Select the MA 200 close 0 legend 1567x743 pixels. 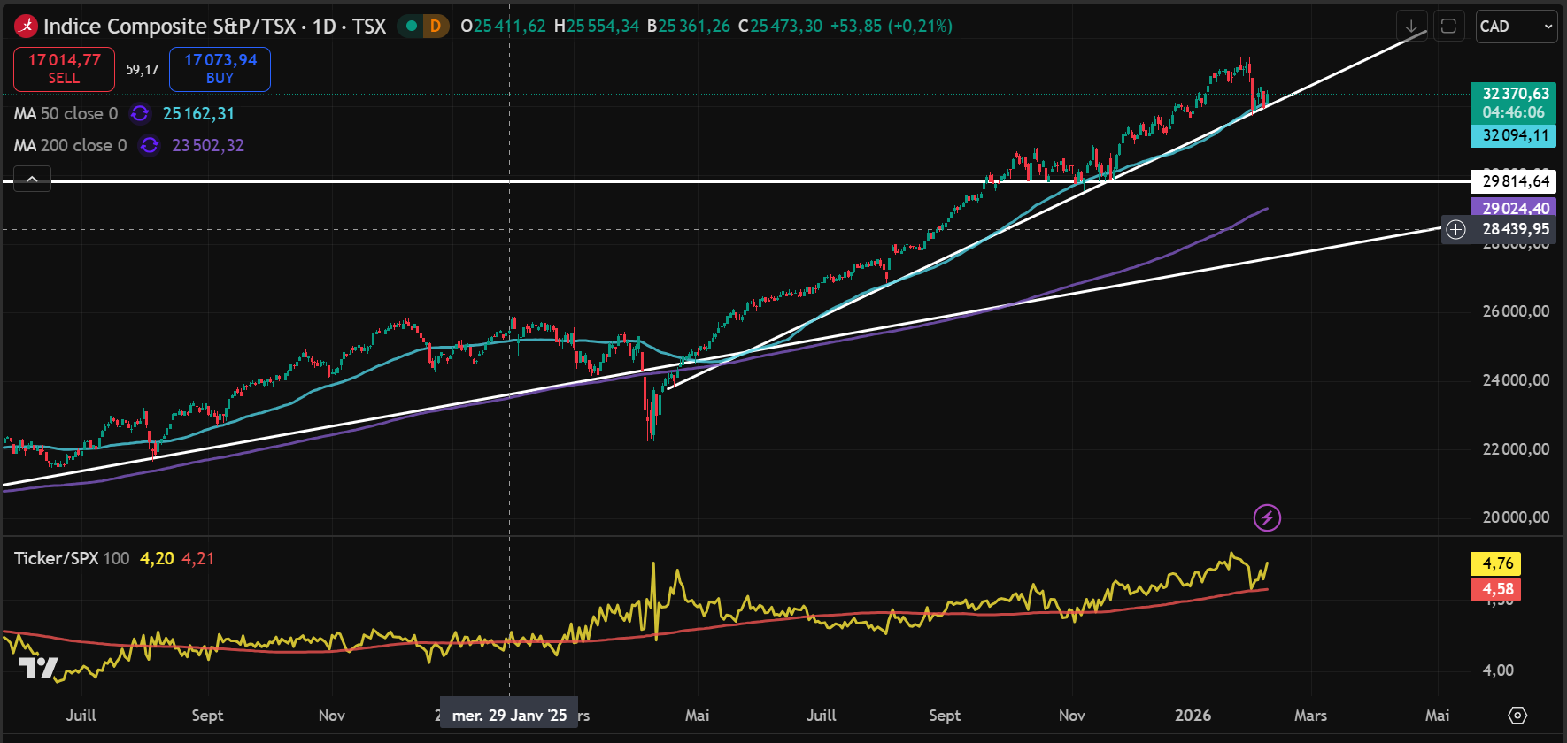pyautogui.click(x=70, y=145)
